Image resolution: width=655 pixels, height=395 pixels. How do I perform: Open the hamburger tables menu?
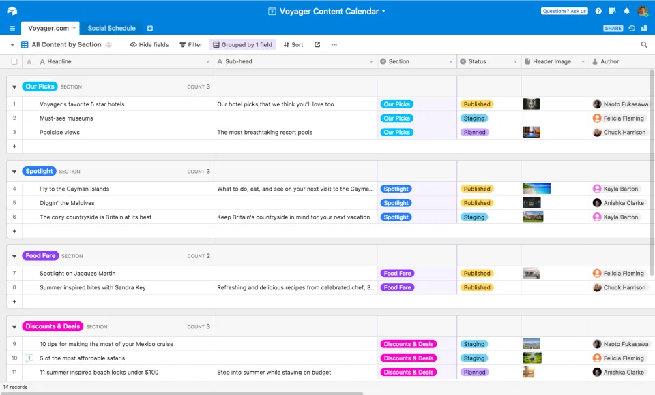(12, 28)
